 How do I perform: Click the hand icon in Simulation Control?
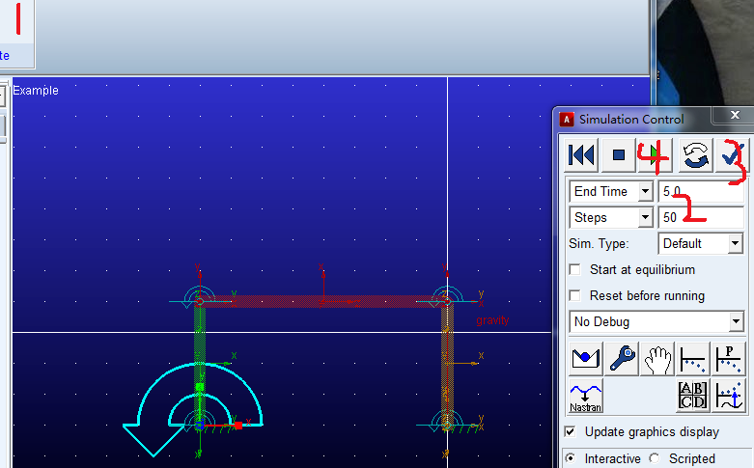(656, 358)
